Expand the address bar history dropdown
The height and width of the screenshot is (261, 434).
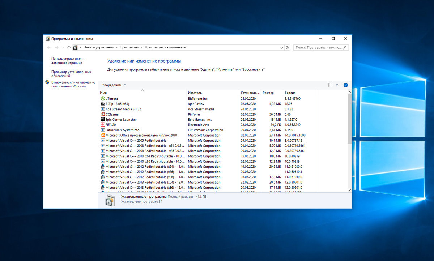(281, 47)
